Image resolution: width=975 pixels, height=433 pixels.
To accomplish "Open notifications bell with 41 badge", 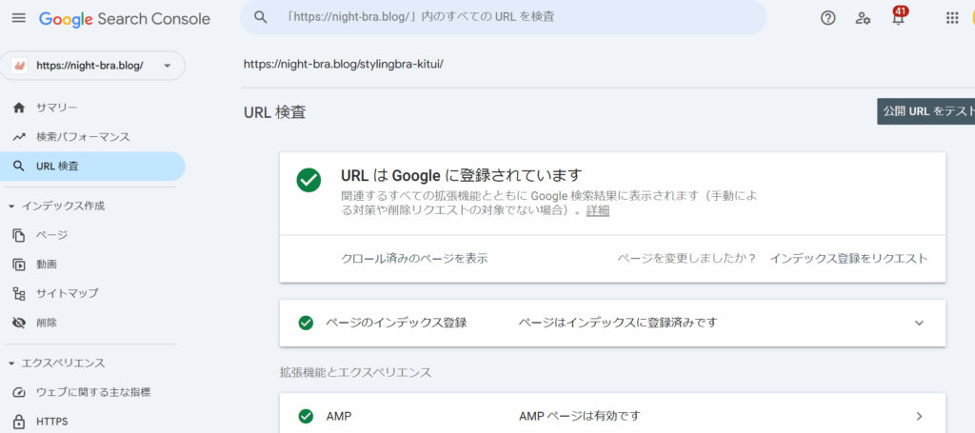I will pyautogui.click(x=898, y=17).
